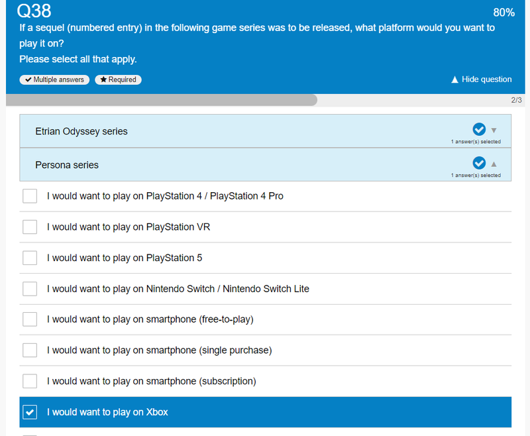
Task: Check PlayStation 4 / PlayStation 4 Pro option
Action: 30,196
